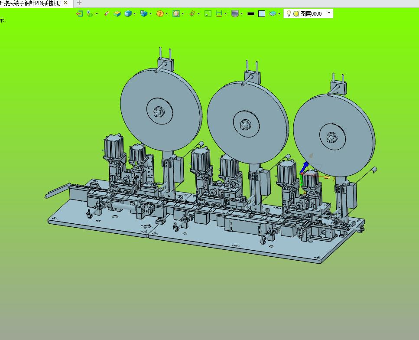Expand the arrow beside the monitor icon
This screenshot has height=340, width=419.
pyautogui.click(x=241, y=14)
